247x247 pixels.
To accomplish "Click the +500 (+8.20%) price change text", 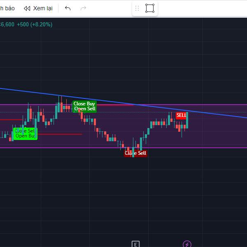I will pyautogui.click(x=35, y=25).
